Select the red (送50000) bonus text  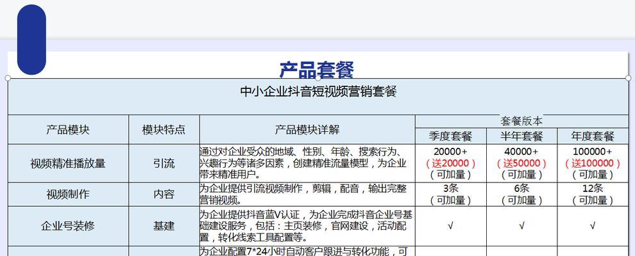point(521,163)
